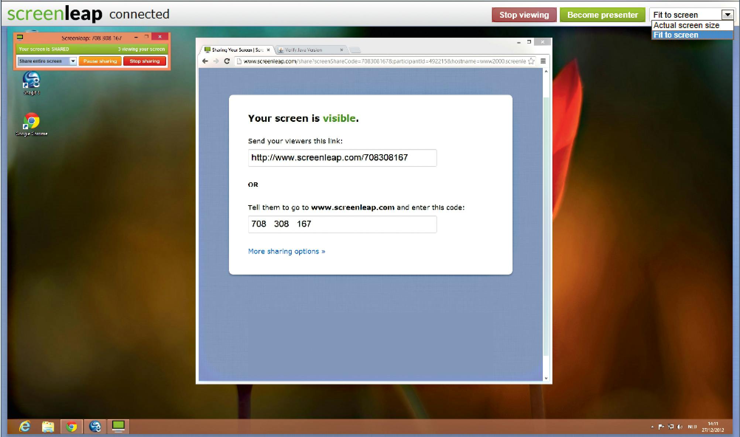
Task: Click the Stop viewing button
Action: click(524, 15)
